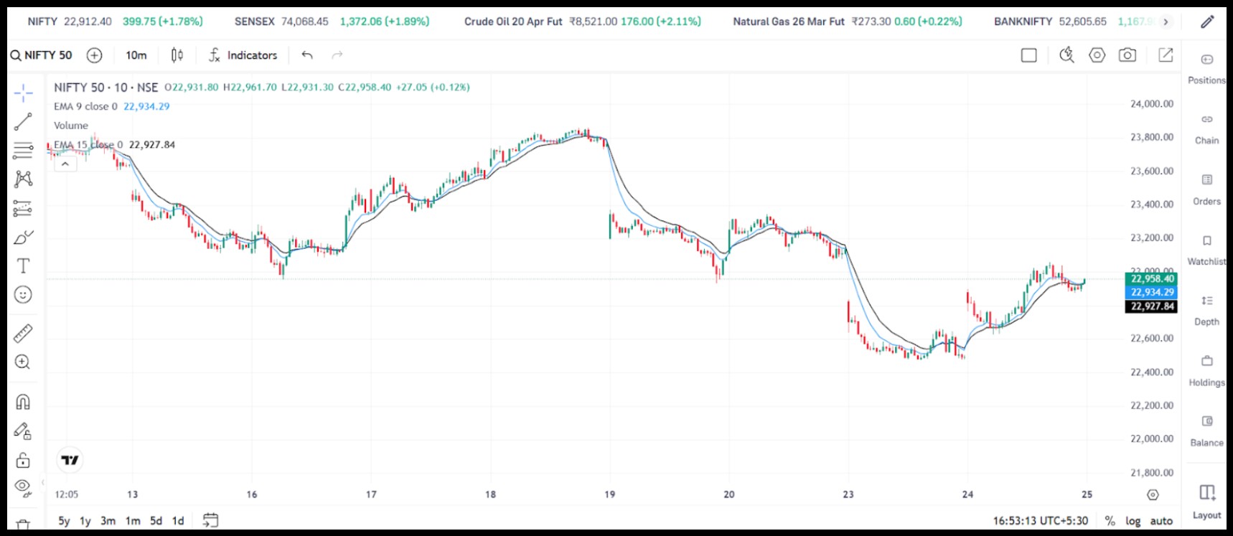1233x536 pixels.
Task: Click the Crude Oil 20 Apr Fut ticker
Action: click(582, 22)
